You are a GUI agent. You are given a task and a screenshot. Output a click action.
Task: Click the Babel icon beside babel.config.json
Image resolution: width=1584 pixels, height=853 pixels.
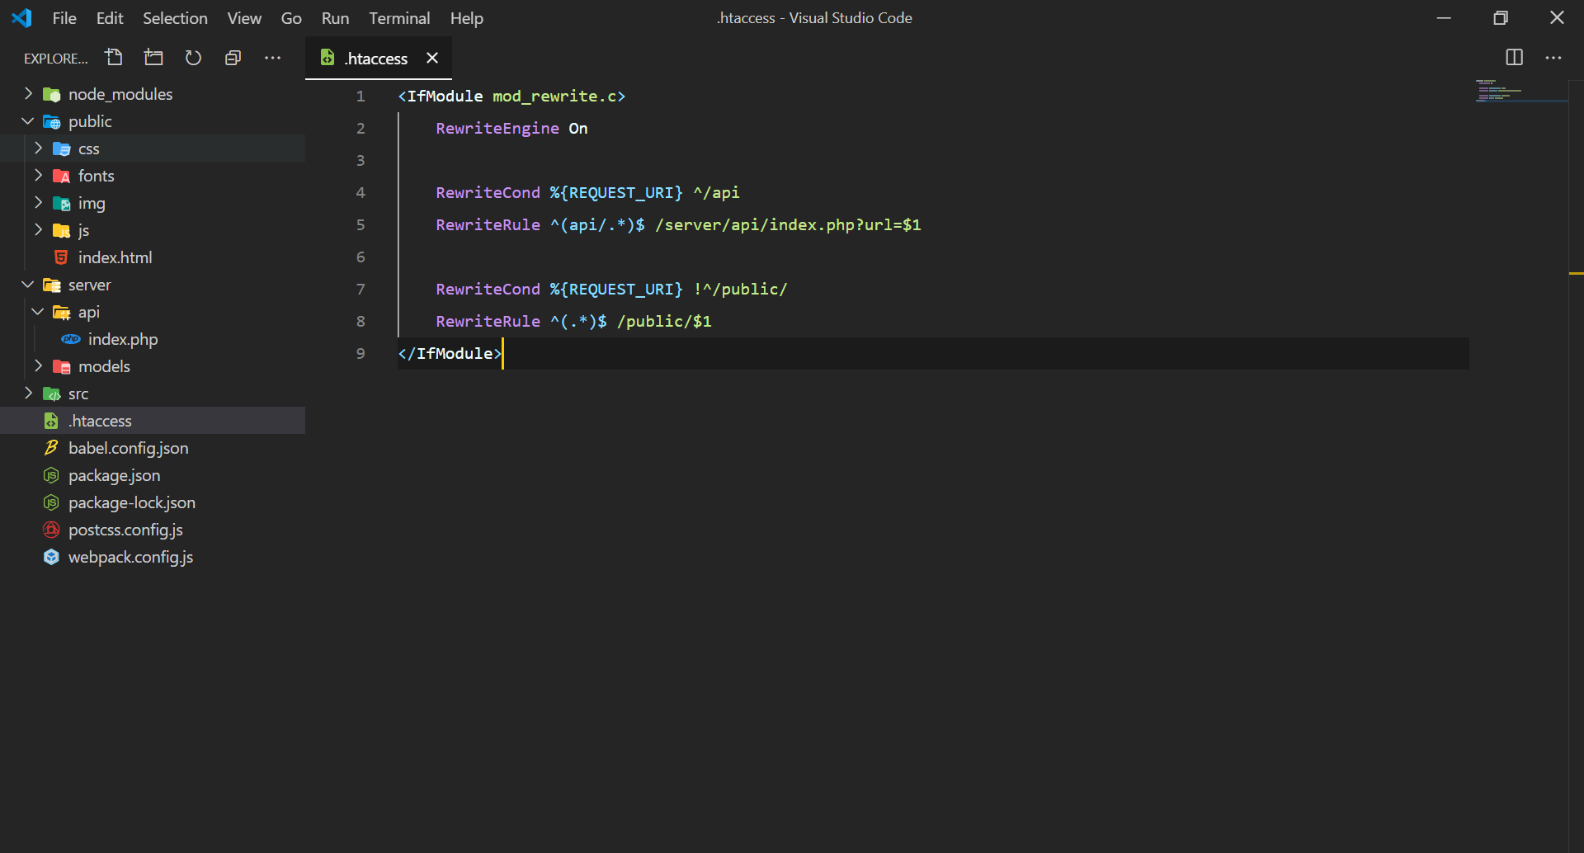click(51, 448)
